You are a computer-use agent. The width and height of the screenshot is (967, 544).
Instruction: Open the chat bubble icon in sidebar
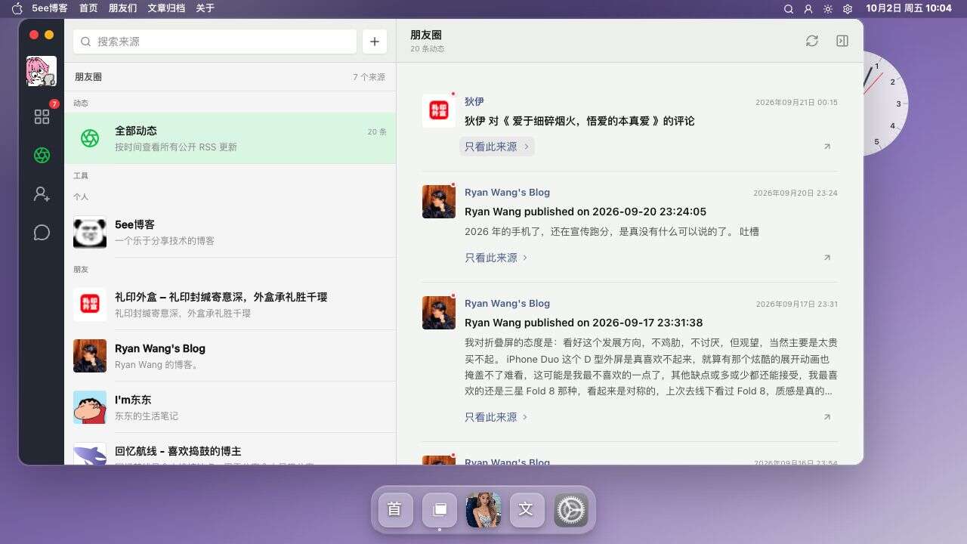(x=42, y=233)
